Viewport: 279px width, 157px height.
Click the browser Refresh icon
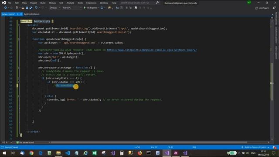[x=102, y=8]
